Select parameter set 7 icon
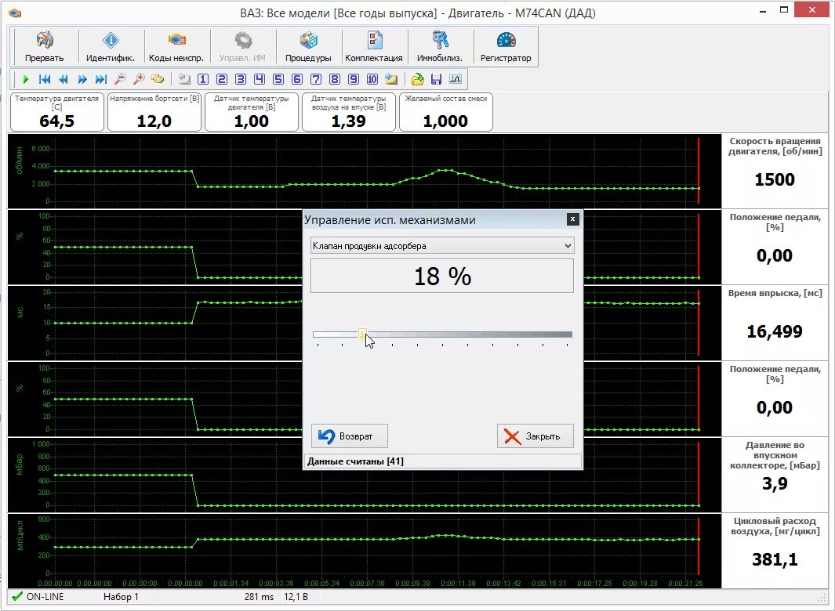Viewport: 835px width, 611px height. click(316, 79)
